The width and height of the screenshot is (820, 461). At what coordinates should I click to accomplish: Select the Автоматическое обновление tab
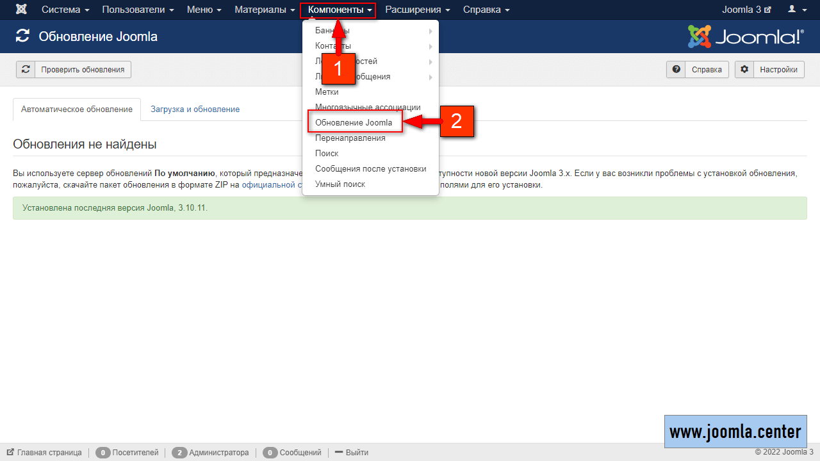pos(77,109)
